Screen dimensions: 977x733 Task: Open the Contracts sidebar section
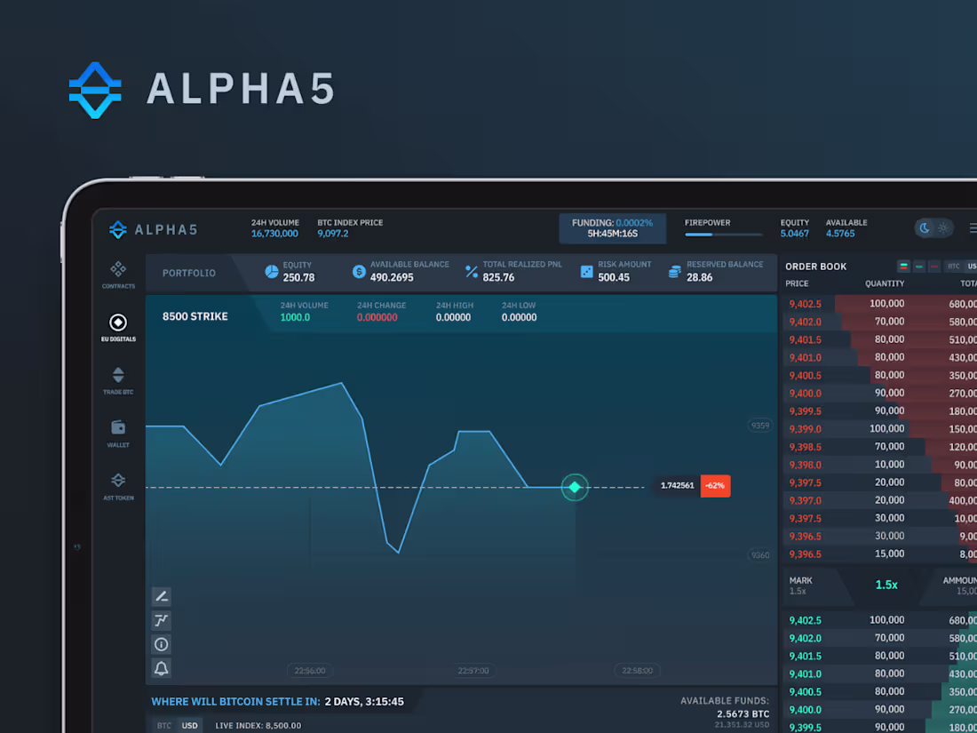point(118,275)
